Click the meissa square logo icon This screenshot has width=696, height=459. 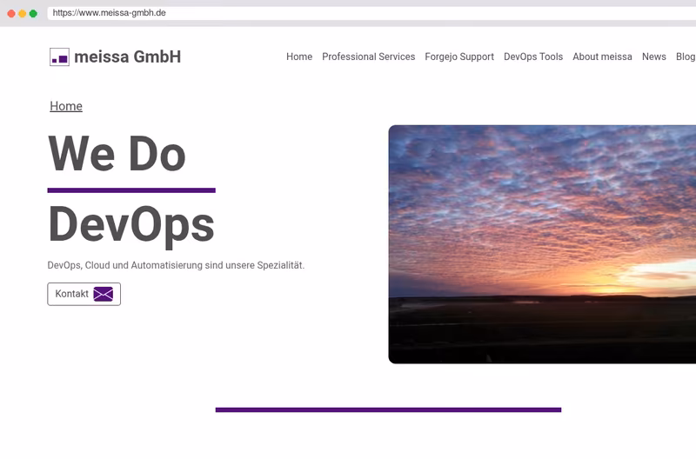[x=59, y=57]
